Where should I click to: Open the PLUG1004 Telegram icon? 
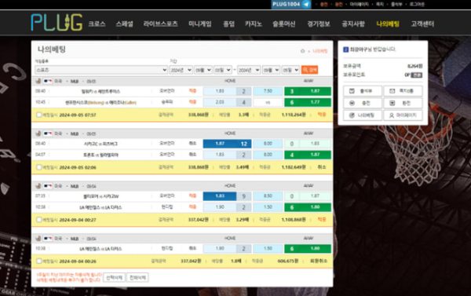click(x=306, y=4)
